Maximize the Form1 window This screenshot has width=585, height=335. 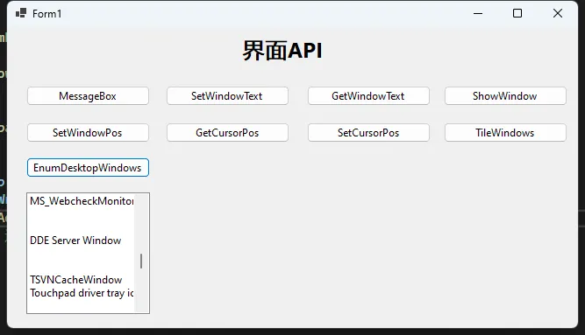(x=517, y=13)
